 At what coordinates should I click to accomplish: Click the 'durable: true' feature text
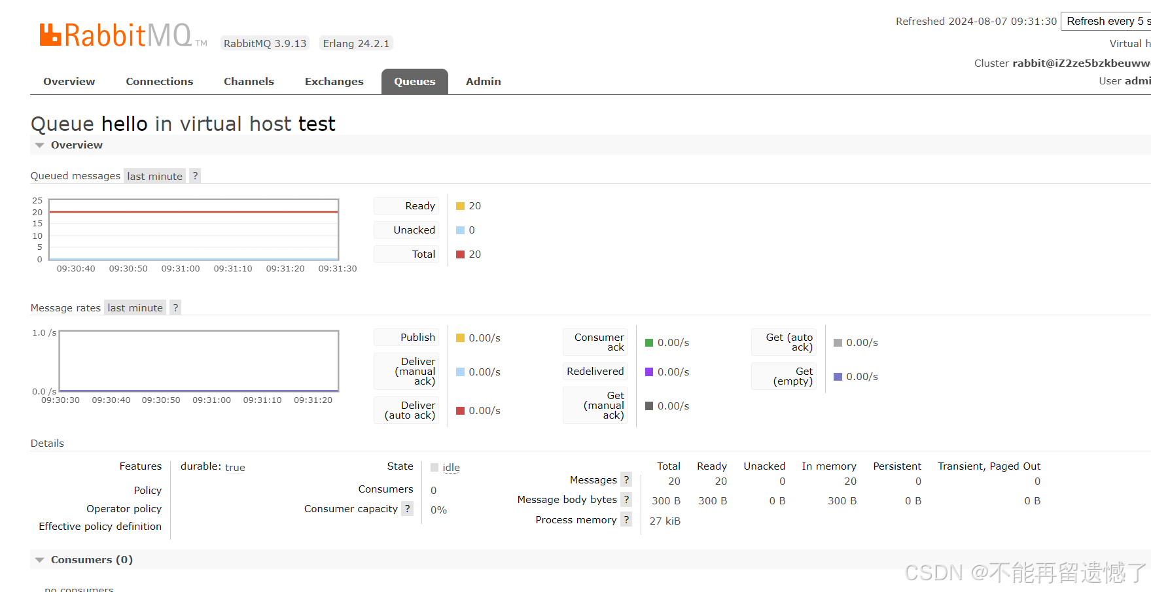213,467
